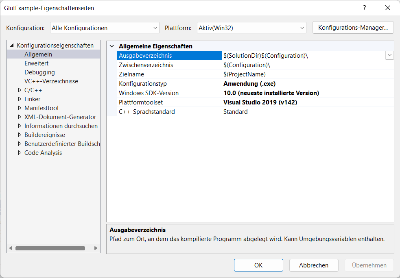
Task: Select VC++-Verzeichnisse in the tree
Action: pyautogui.click(x=51, y=81)
